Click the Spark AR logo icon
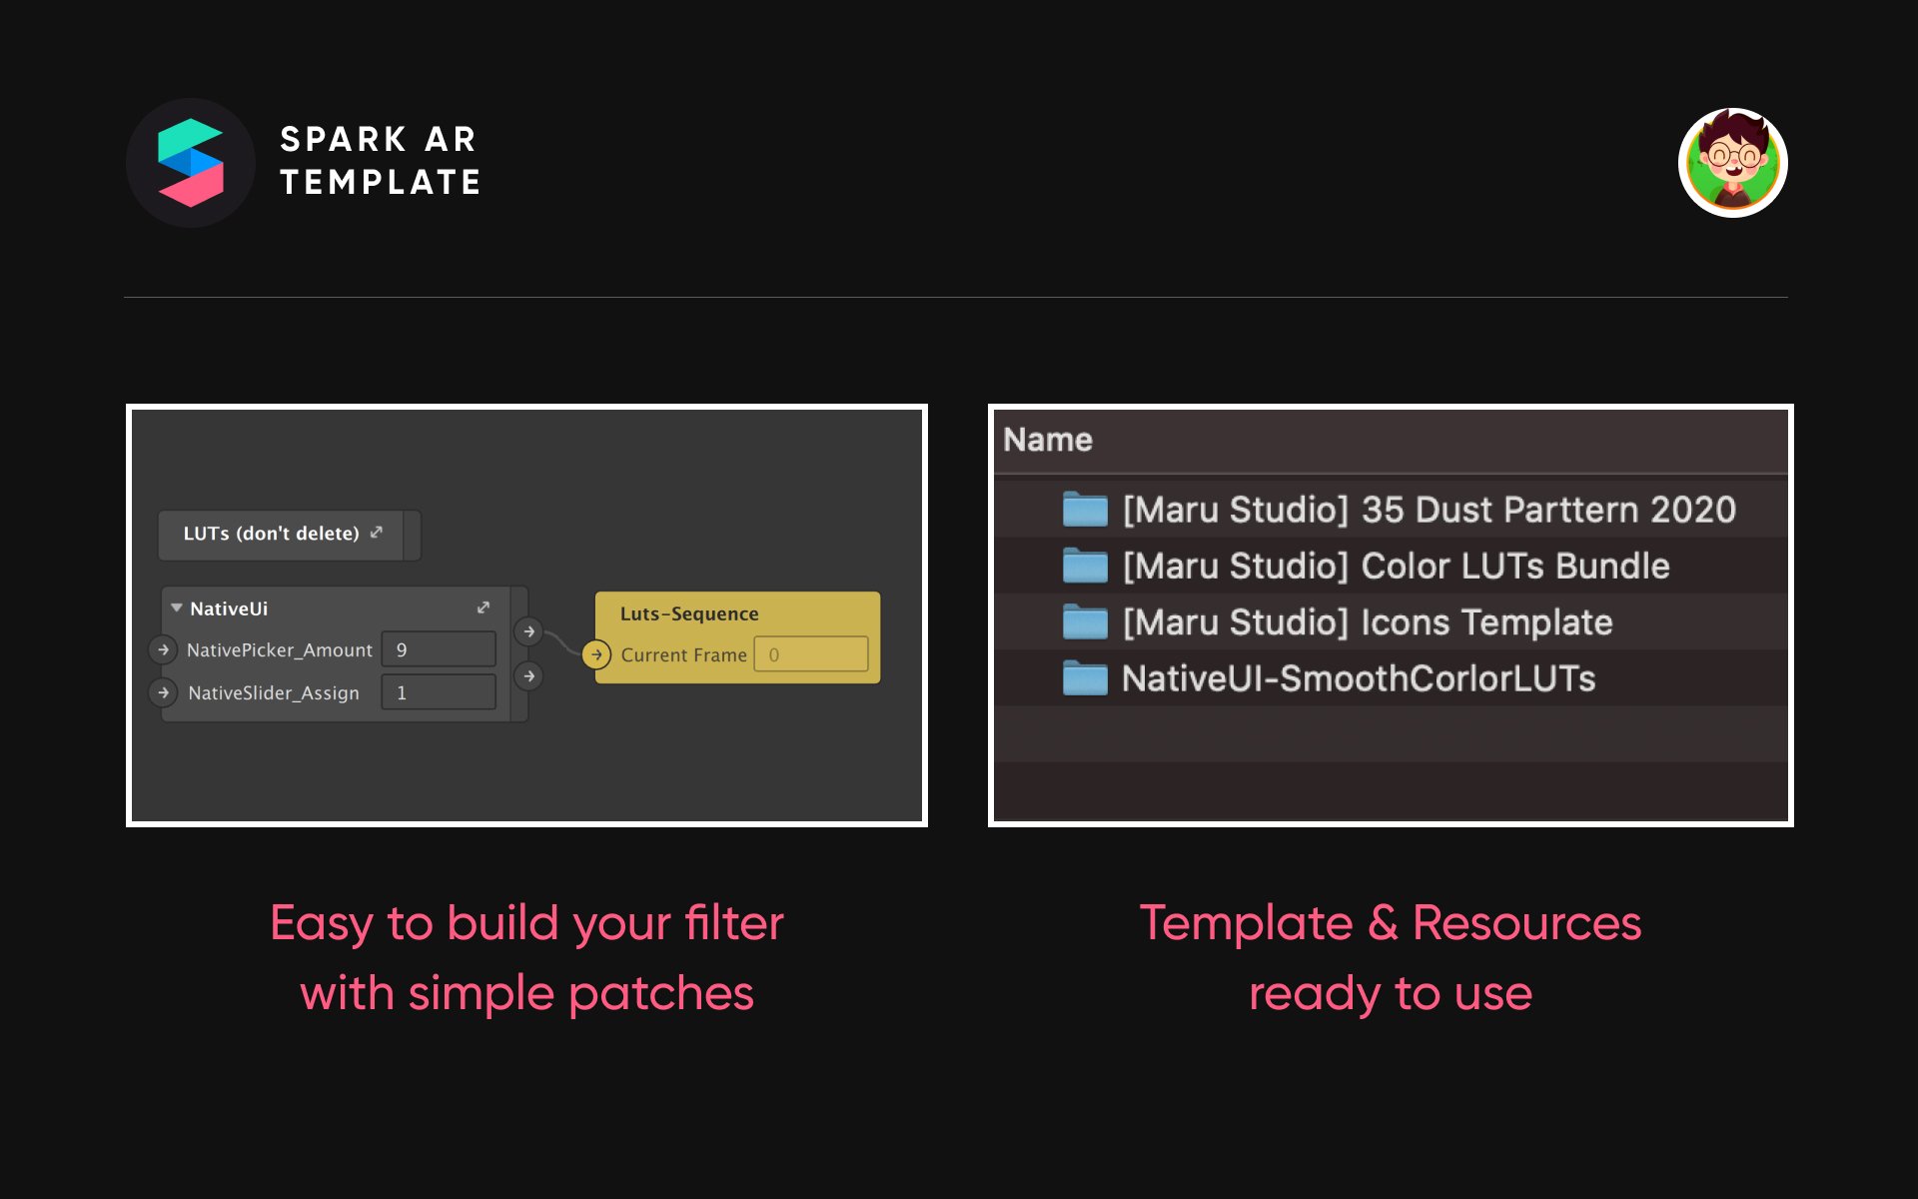Viewport: 1918px width, 1199px height. pyautogui.click(x=190, y=163)
